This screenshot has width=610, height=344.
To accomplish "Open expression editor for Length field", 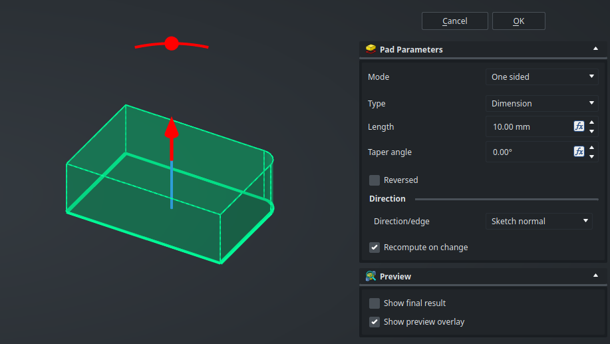I will pyautogui.click(x=579, y=126).
